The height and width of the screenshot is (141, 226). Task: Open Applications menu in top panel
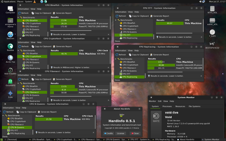tap(8, 1)
